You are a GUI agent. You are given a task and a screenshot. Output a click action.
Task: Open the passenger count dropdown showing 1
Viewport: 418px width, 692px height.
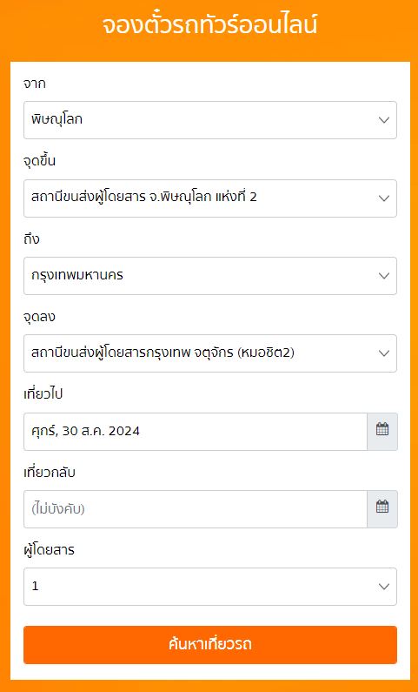click(x=210, y=587)
